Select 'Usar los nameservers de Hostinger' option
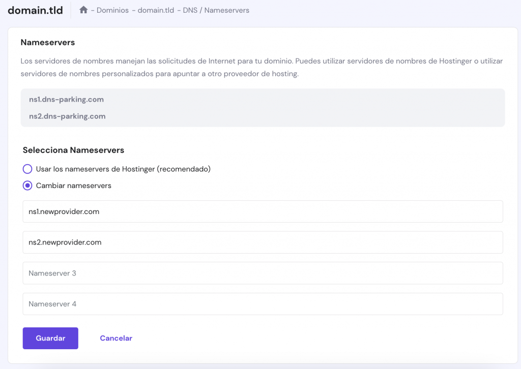 [x=27, y=169]
